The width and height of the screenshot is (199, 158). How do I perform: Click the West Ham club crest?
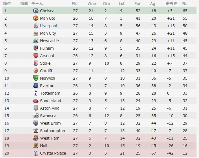(x=36, y=138)
